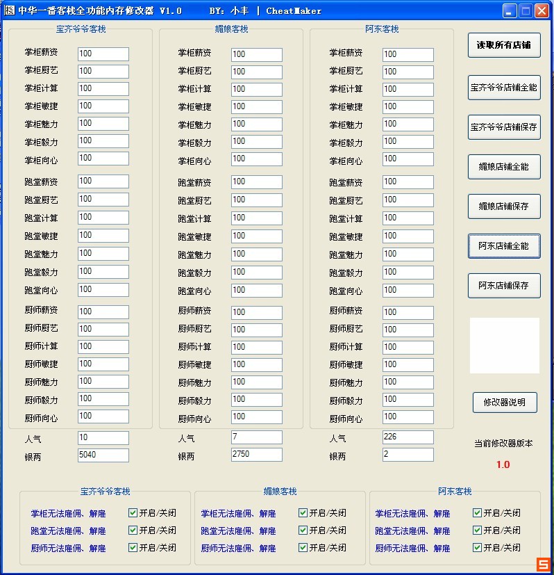Click the 阿东店铺全能 button
Screen dimensions: 554x575
tap(503, 246)
